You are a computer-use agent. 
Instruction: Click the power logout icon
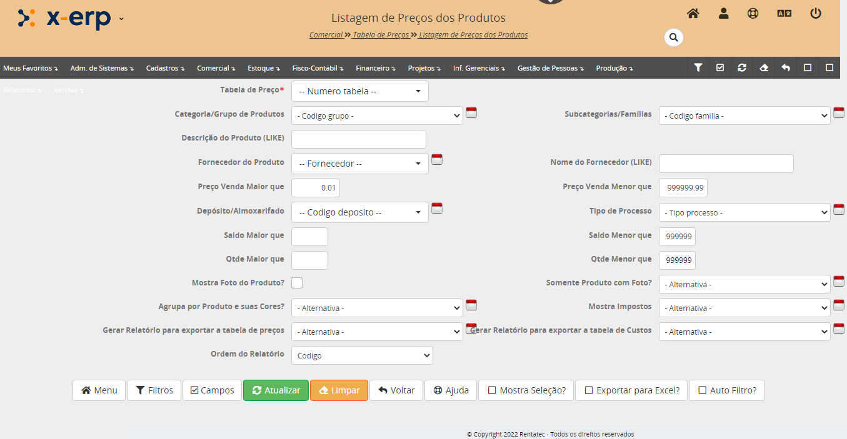point(815,13)
